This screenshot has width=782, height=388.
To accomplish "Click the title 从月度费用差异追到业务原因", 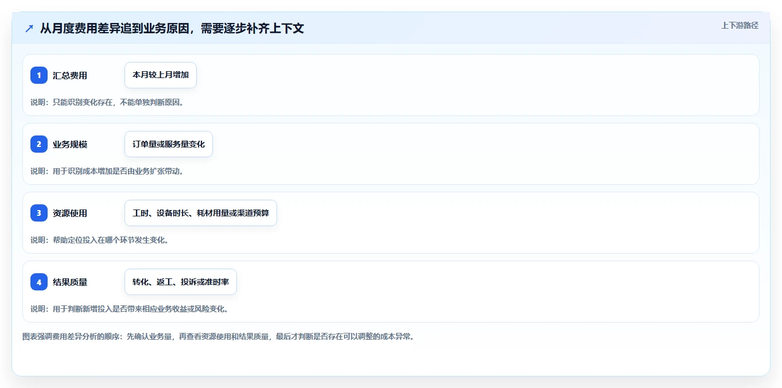I will pyautogui.click(x=114, y=28).
